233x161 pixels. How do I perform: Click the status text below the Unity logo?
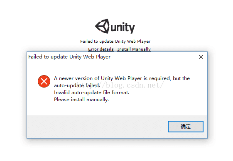115,41
